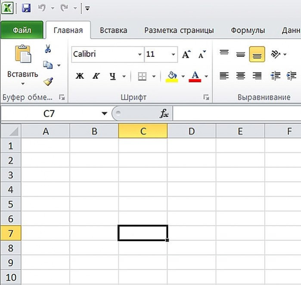Viewport: 301px width, 285px height.
Task: Select column C header
Action: 143,131
